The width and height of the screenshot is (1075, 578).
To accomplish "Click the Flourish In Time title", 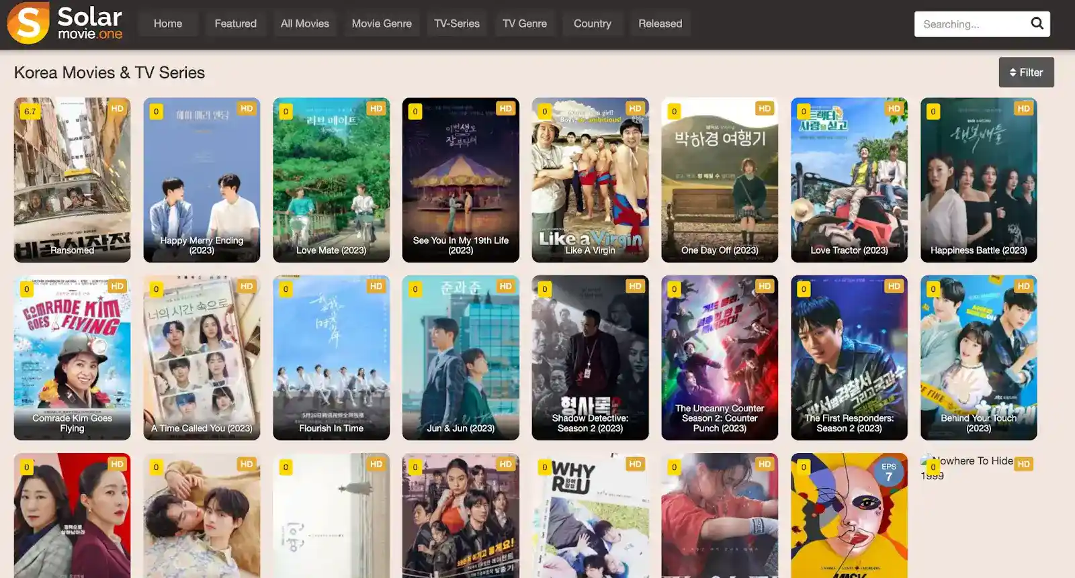I will pyautogui.click(x=331, y=428).
